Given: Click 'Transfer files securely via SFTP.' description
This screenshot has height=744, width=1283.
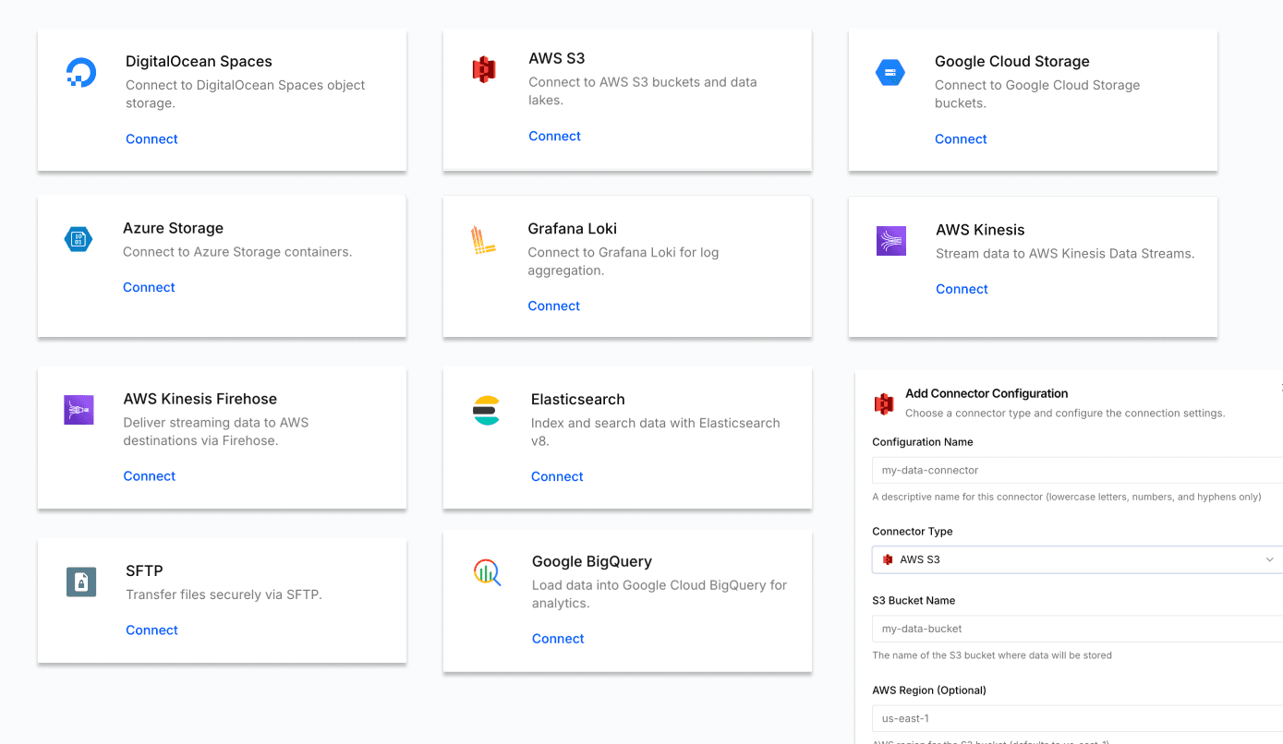Looking at the screenshot, I should tap(224, 594).
